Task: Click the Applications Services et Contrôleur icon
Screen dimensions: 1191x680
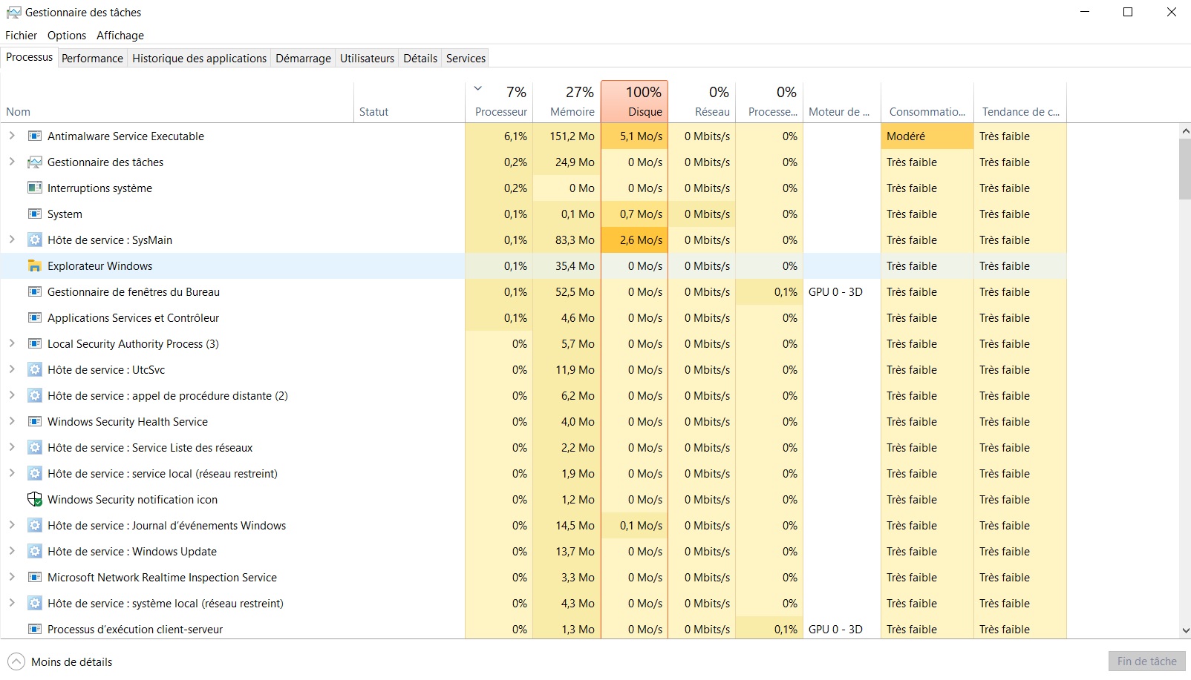Action: tap(34, 318)
